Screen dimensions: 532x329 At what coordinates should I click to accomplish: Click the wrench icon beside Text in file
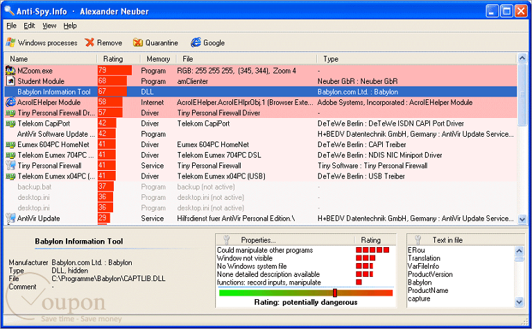point(418,240)
